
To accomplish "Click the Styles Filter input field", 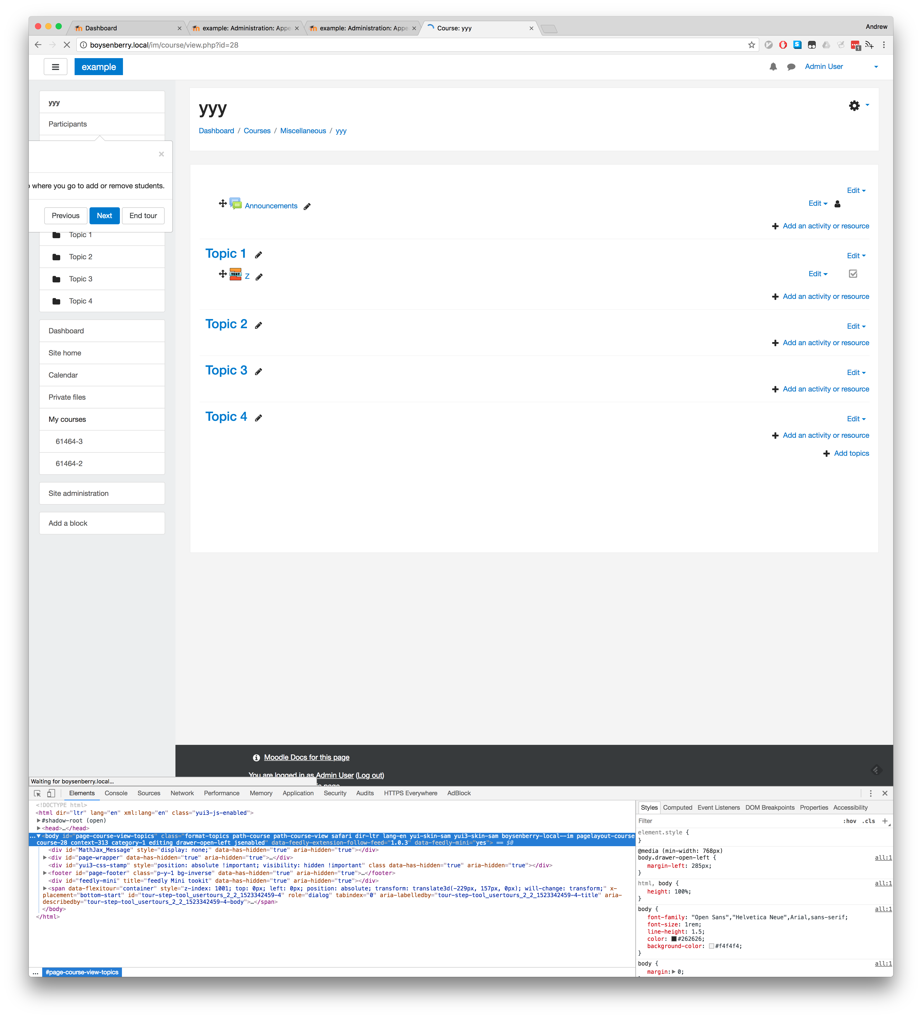I will tap(737, 821).
